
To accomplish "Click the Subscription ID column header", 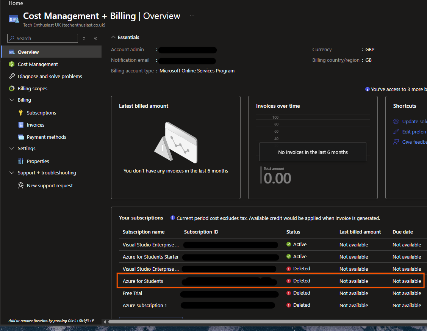I will click(x=201, y=232).
